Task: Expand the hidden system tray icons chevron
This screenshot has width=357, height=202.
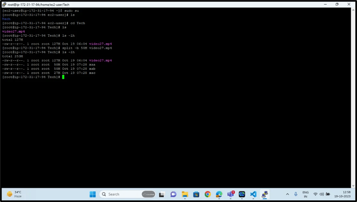Action: click(288, 194)
